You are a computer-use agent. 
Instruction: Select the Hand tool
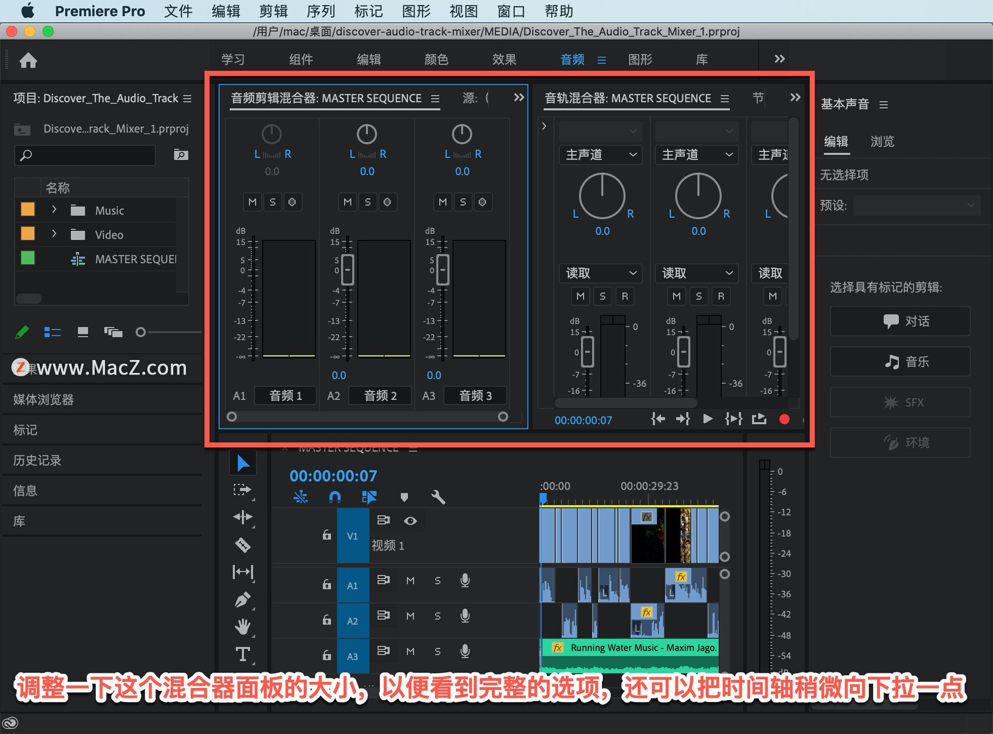point(243,627)
